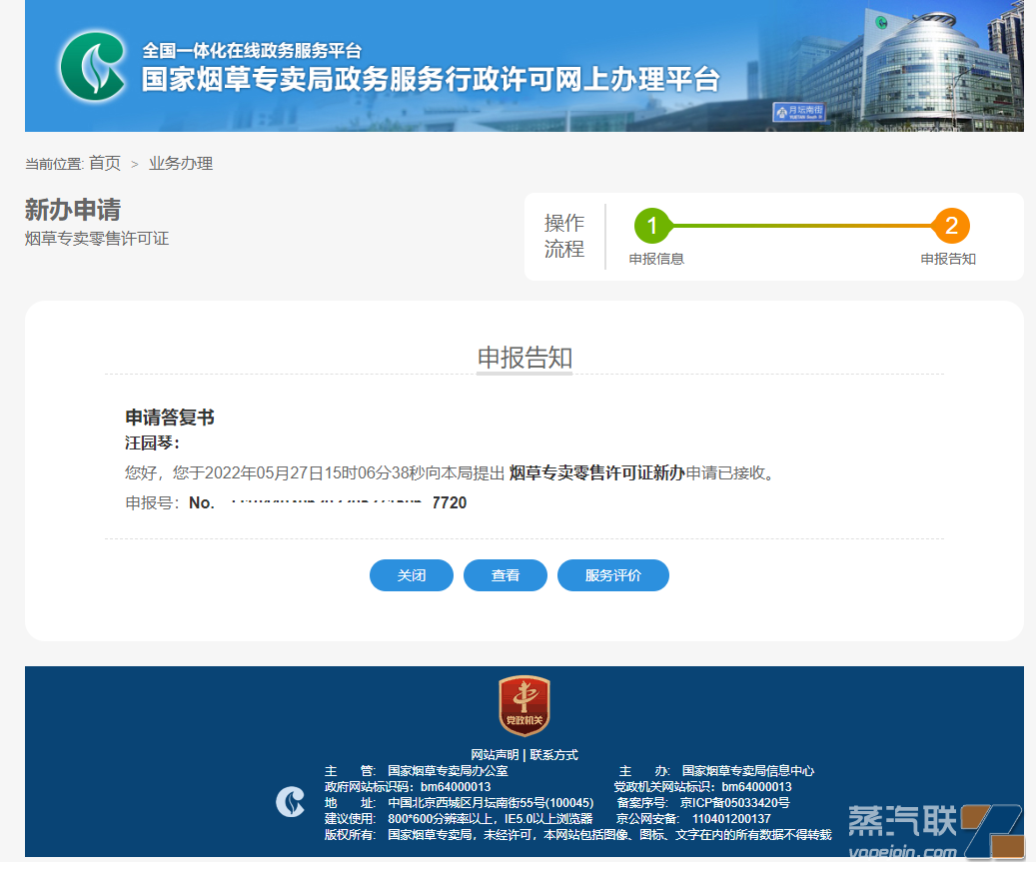Click the 服务评价 button
1036x872 pixels.
pos(612,575)
